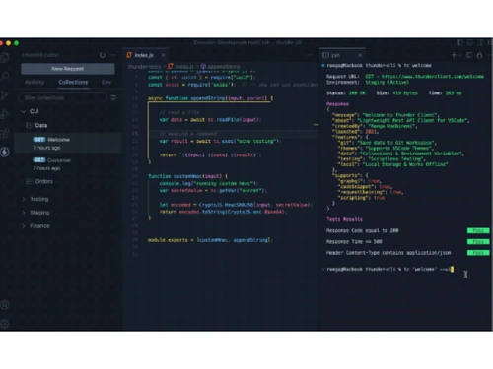Open the Accounts icon in activity bar
The width and height of the screenshot is (493, 369).
[4, 305]
